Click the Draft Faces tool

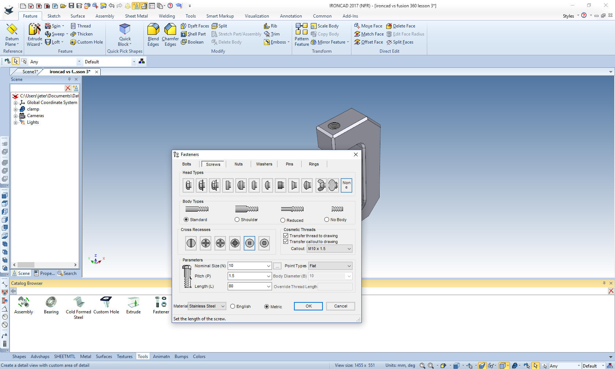[x=195, y=26]
